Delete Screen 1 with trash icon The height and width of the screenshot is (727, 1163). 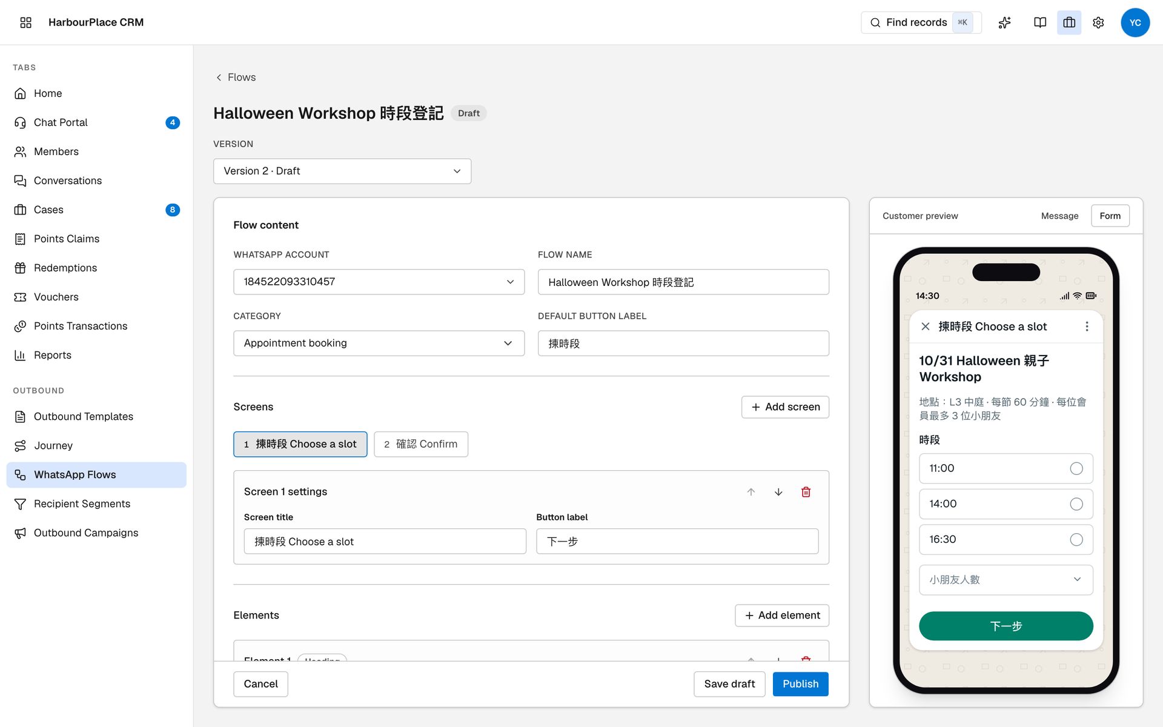pyautogui.click(x=806, y=492)
